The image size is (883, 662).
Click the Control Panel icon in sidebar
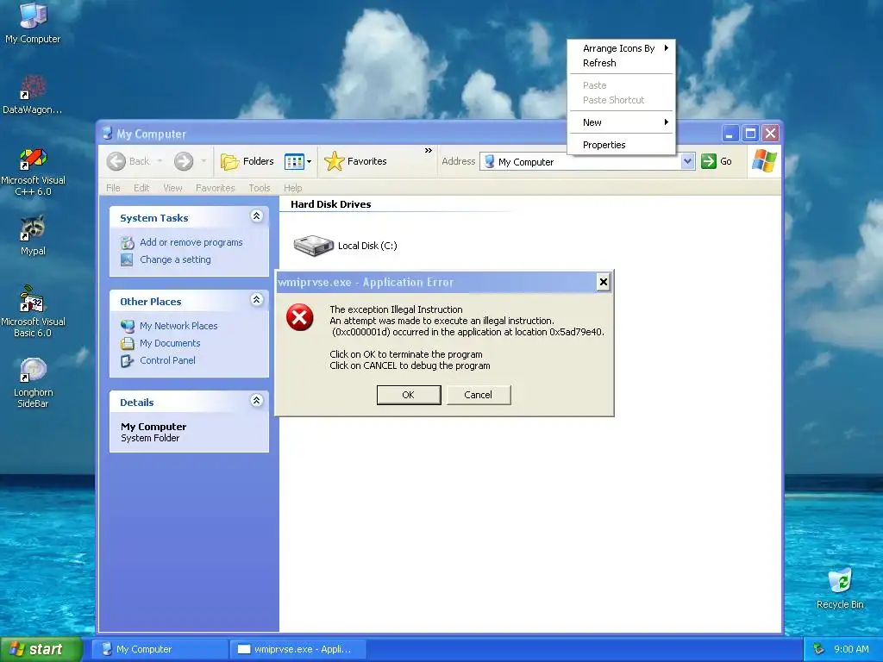pyautogui.click(x=128, y=361)
